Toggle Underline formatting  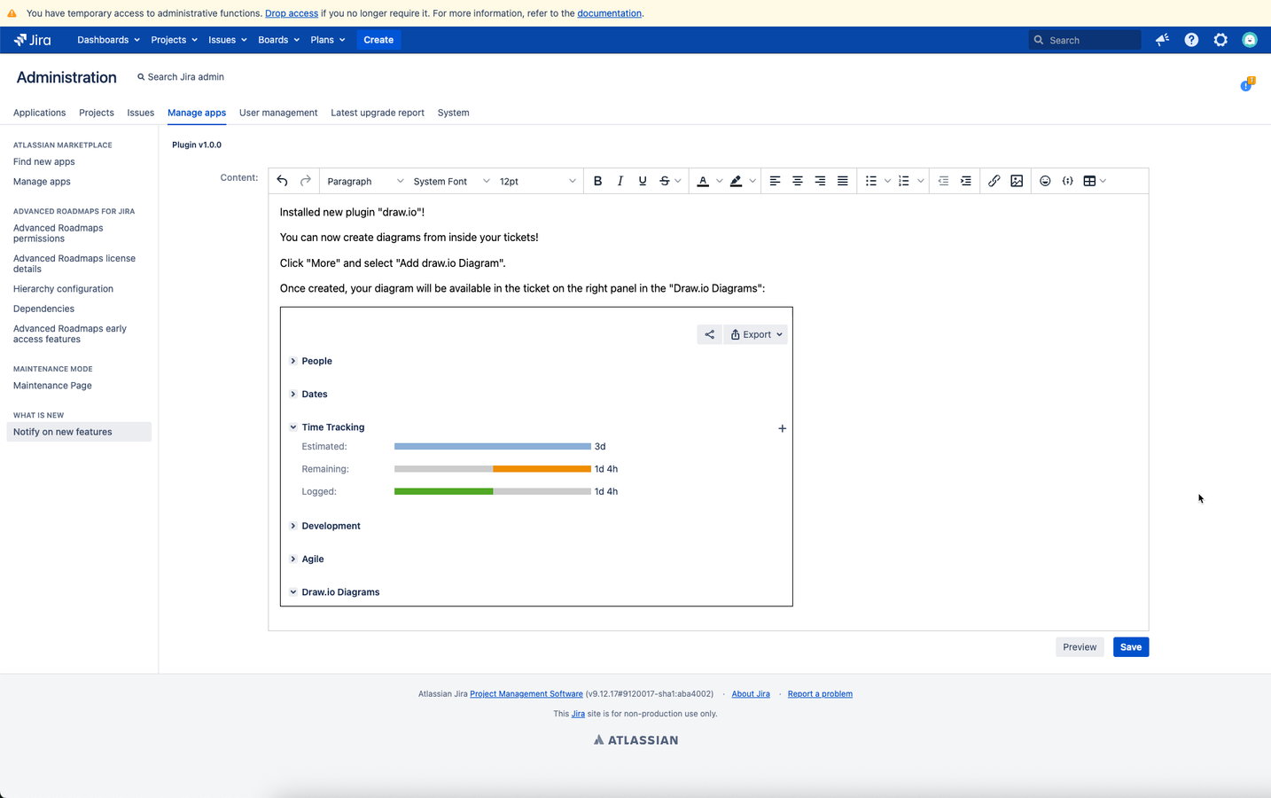tap(643, 181)
